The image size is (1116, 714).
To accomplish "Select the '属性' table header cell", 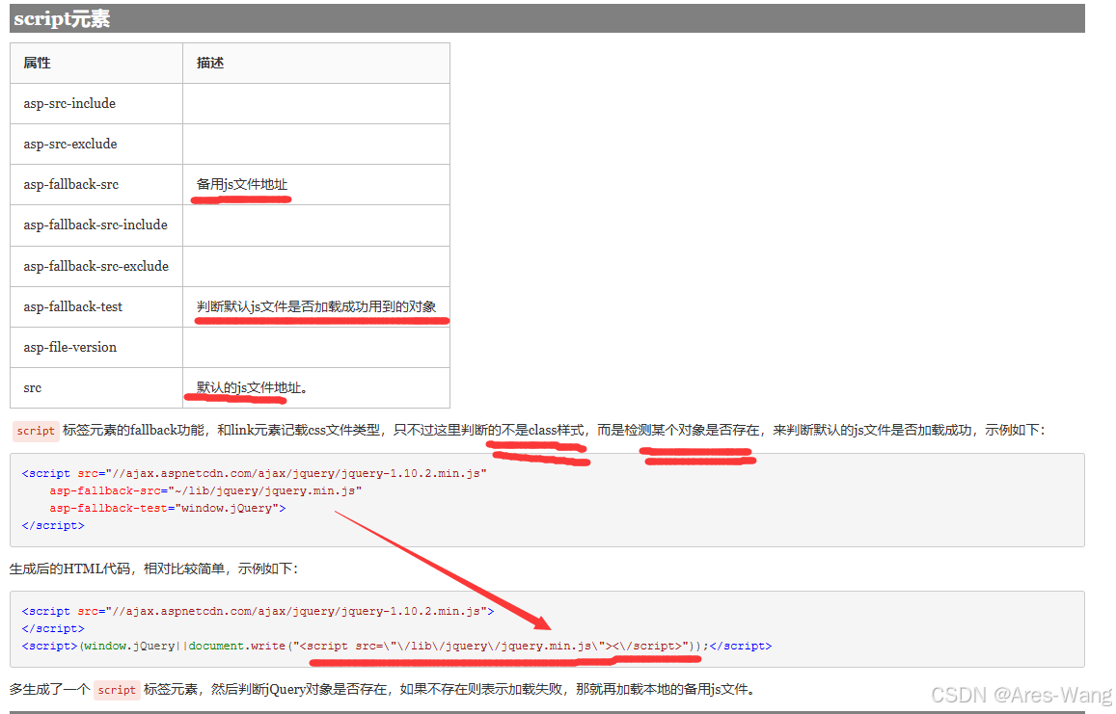I will point(96,64).
